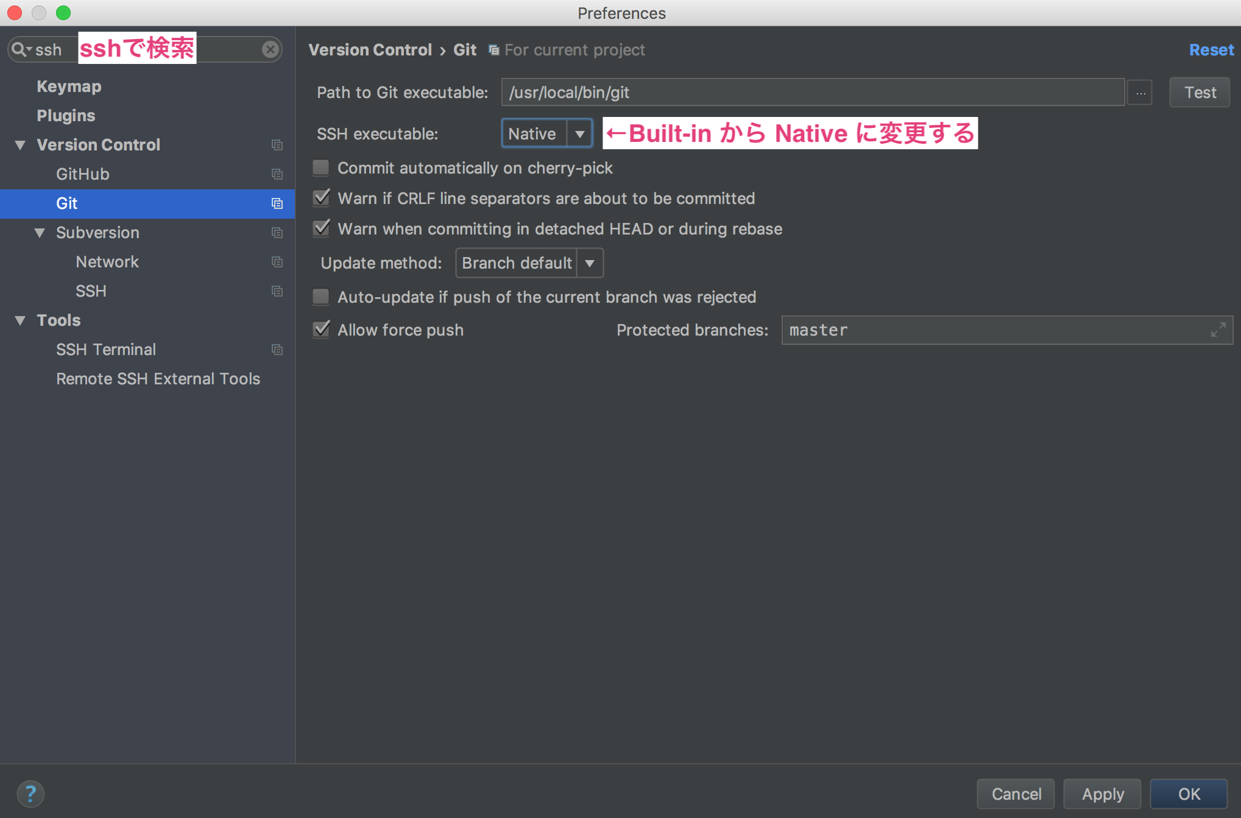
Task: Open the browse button for Git executable path
Action: 1140,93
